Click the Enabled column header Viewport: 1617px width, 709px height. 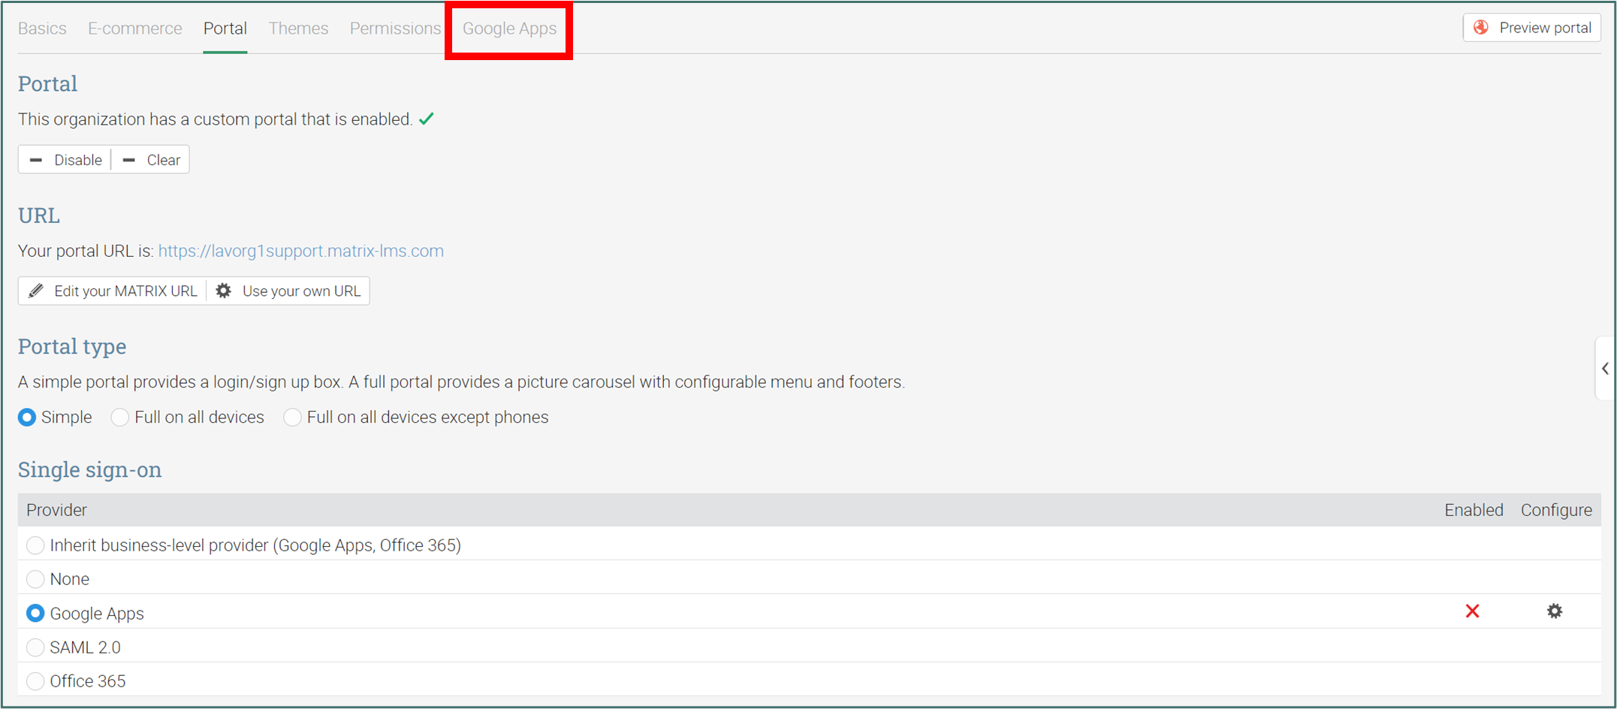(1474, 510)
